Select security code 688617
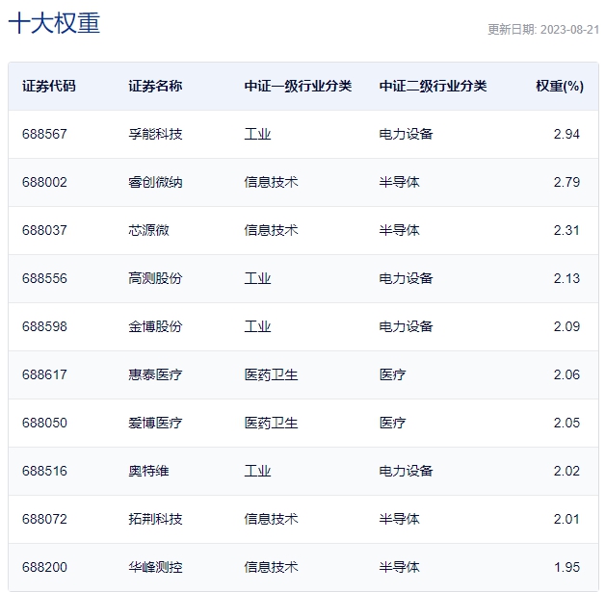The image size is (605, 592). (44, 375)
